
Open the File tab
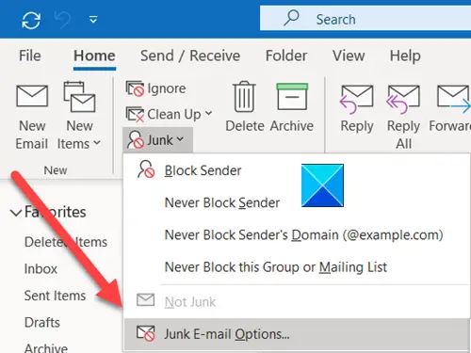(x=30, y=56)
